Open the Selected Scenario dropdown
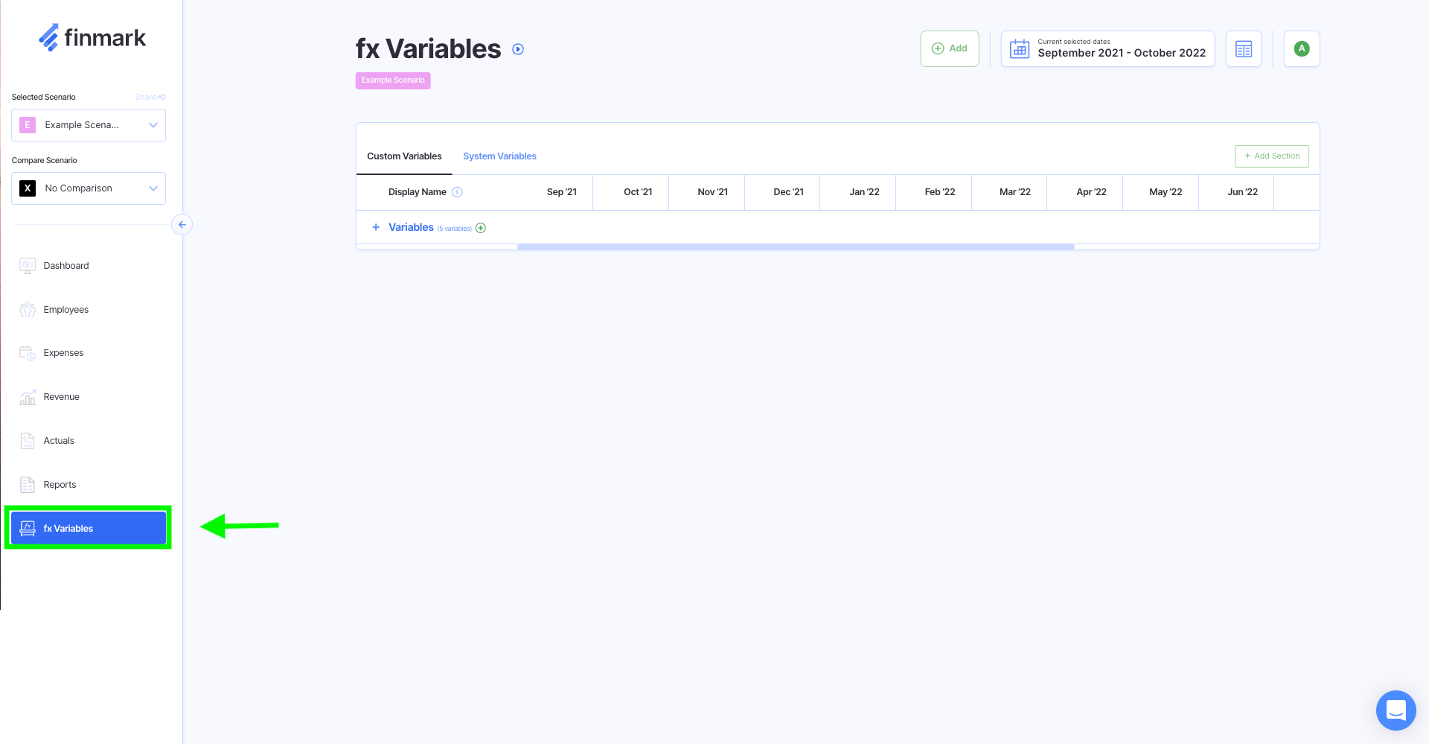The height and width of the screenshot is (744, 1429). (89, 125)
